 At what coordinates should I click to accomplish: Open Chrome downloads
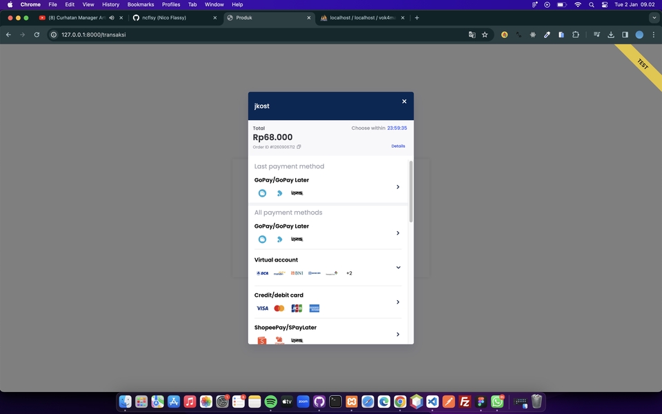(611, 34)
